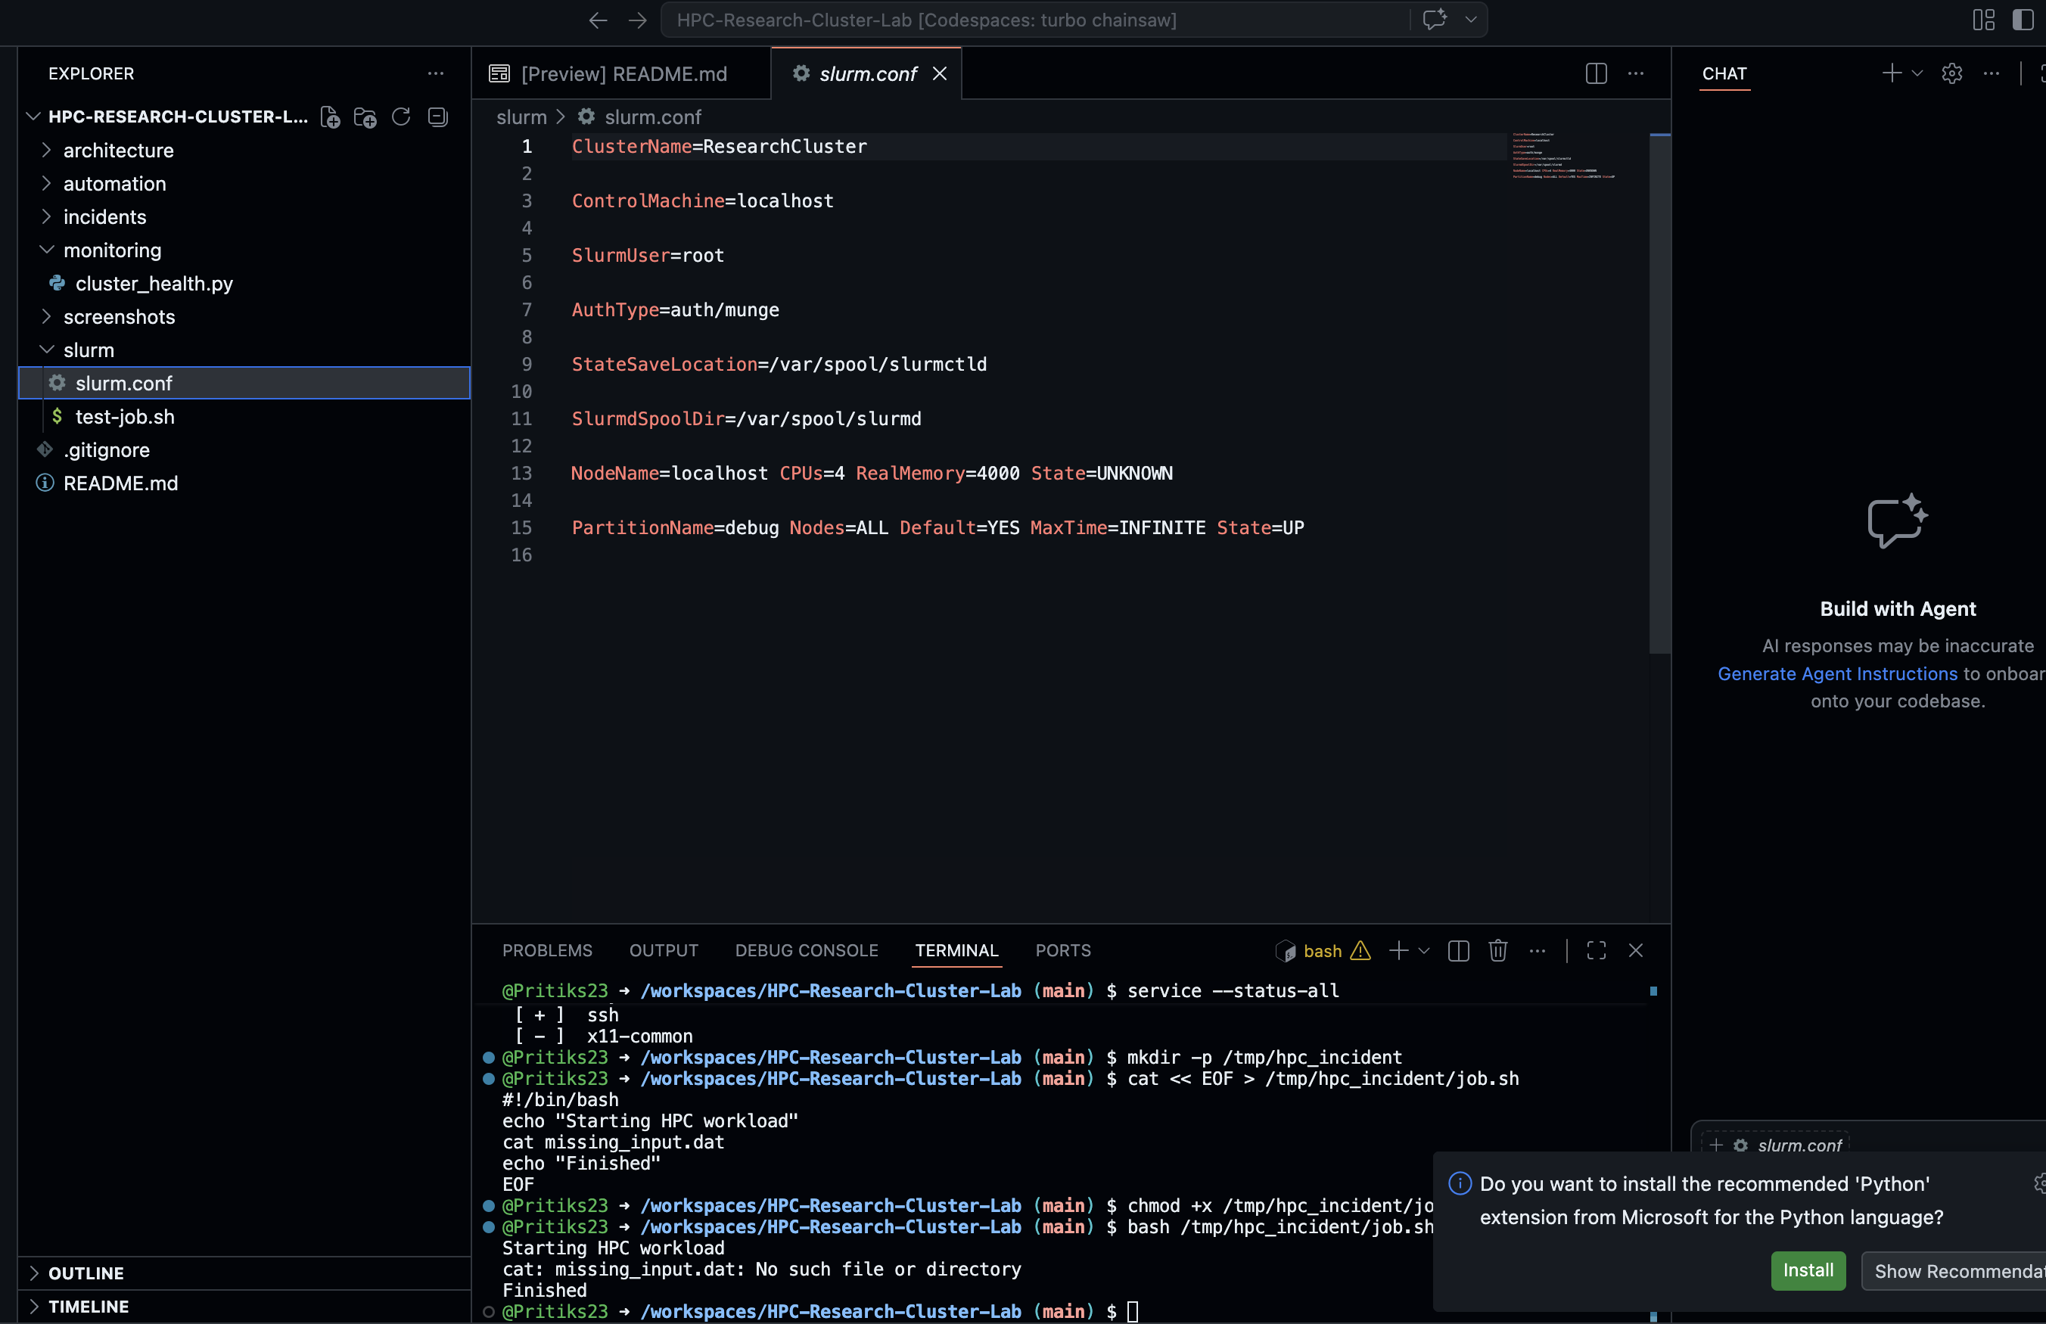Open terminal panel more actions menu
This screenshot has height=1324, width=2046.
coord(1538,950)
